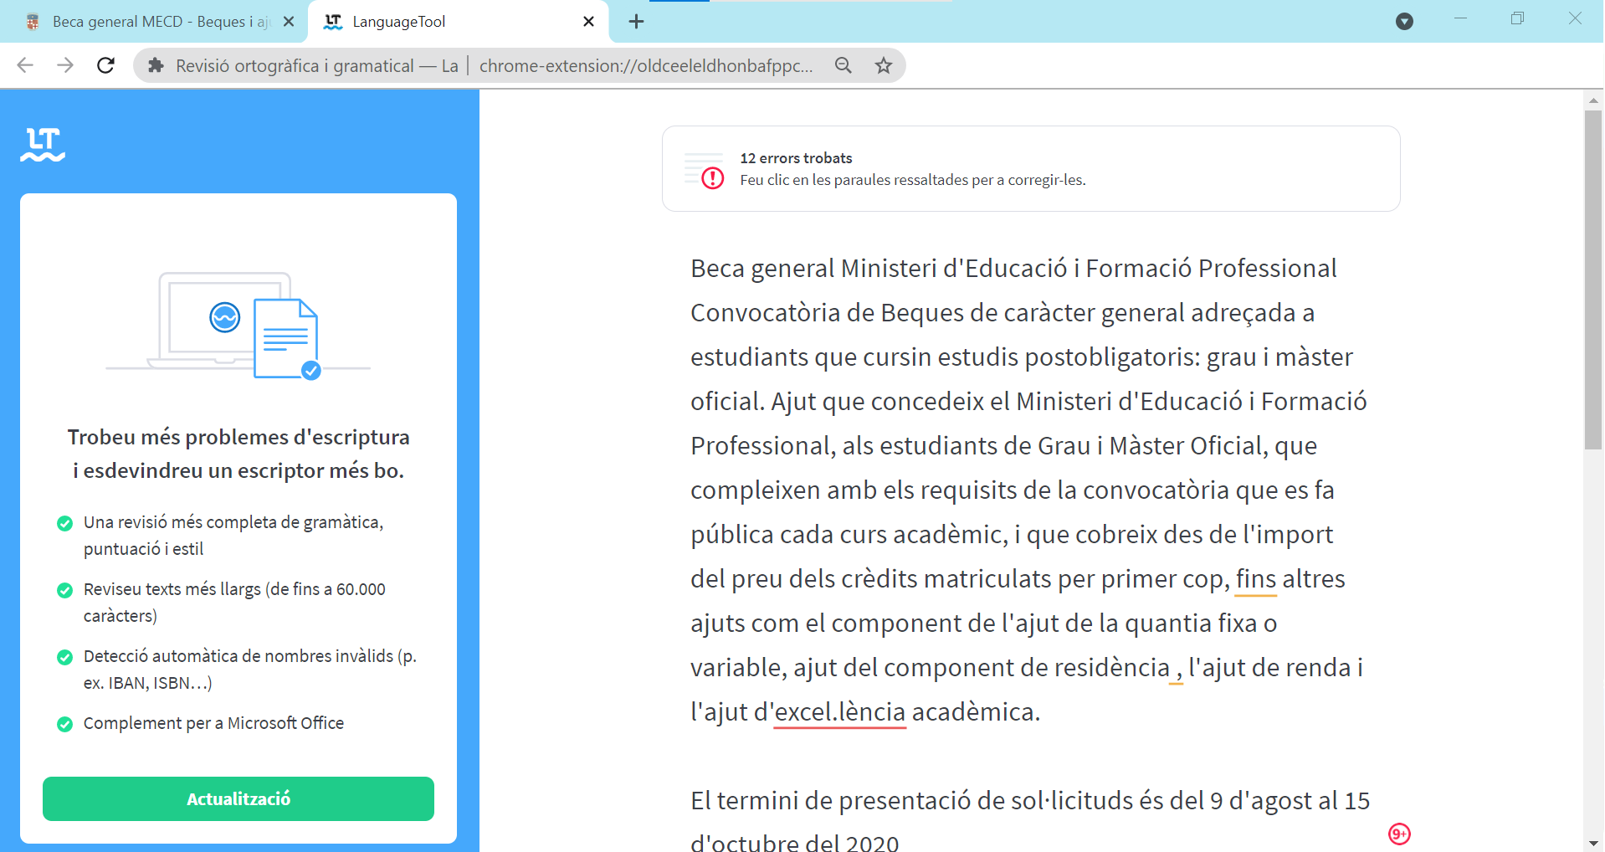The height and width of the screenshot is (852, 1605).
Task: Fix the misspelled word "excel.lència"
Action: point(839,712)
